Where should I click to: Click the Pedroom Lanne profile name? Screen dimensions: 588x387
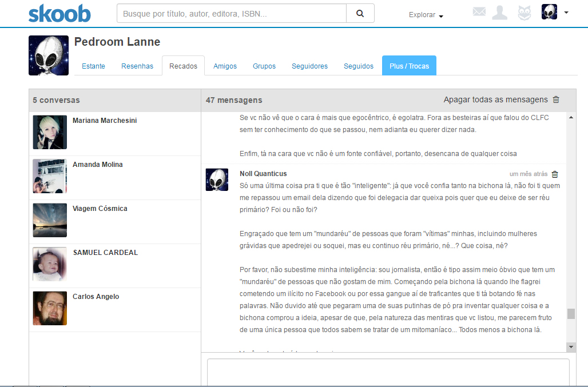pyautogui.click(x=117, y=42)
